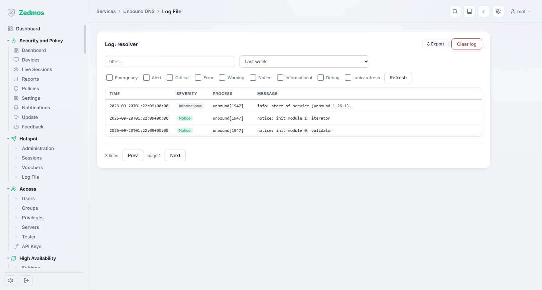Click the Refresh button
This screenshot has width=542, height=290.
pyautogui.click(x=398, y=78)
